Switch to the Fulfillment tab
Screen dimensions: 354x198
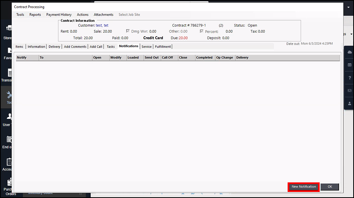coord(163,46)
